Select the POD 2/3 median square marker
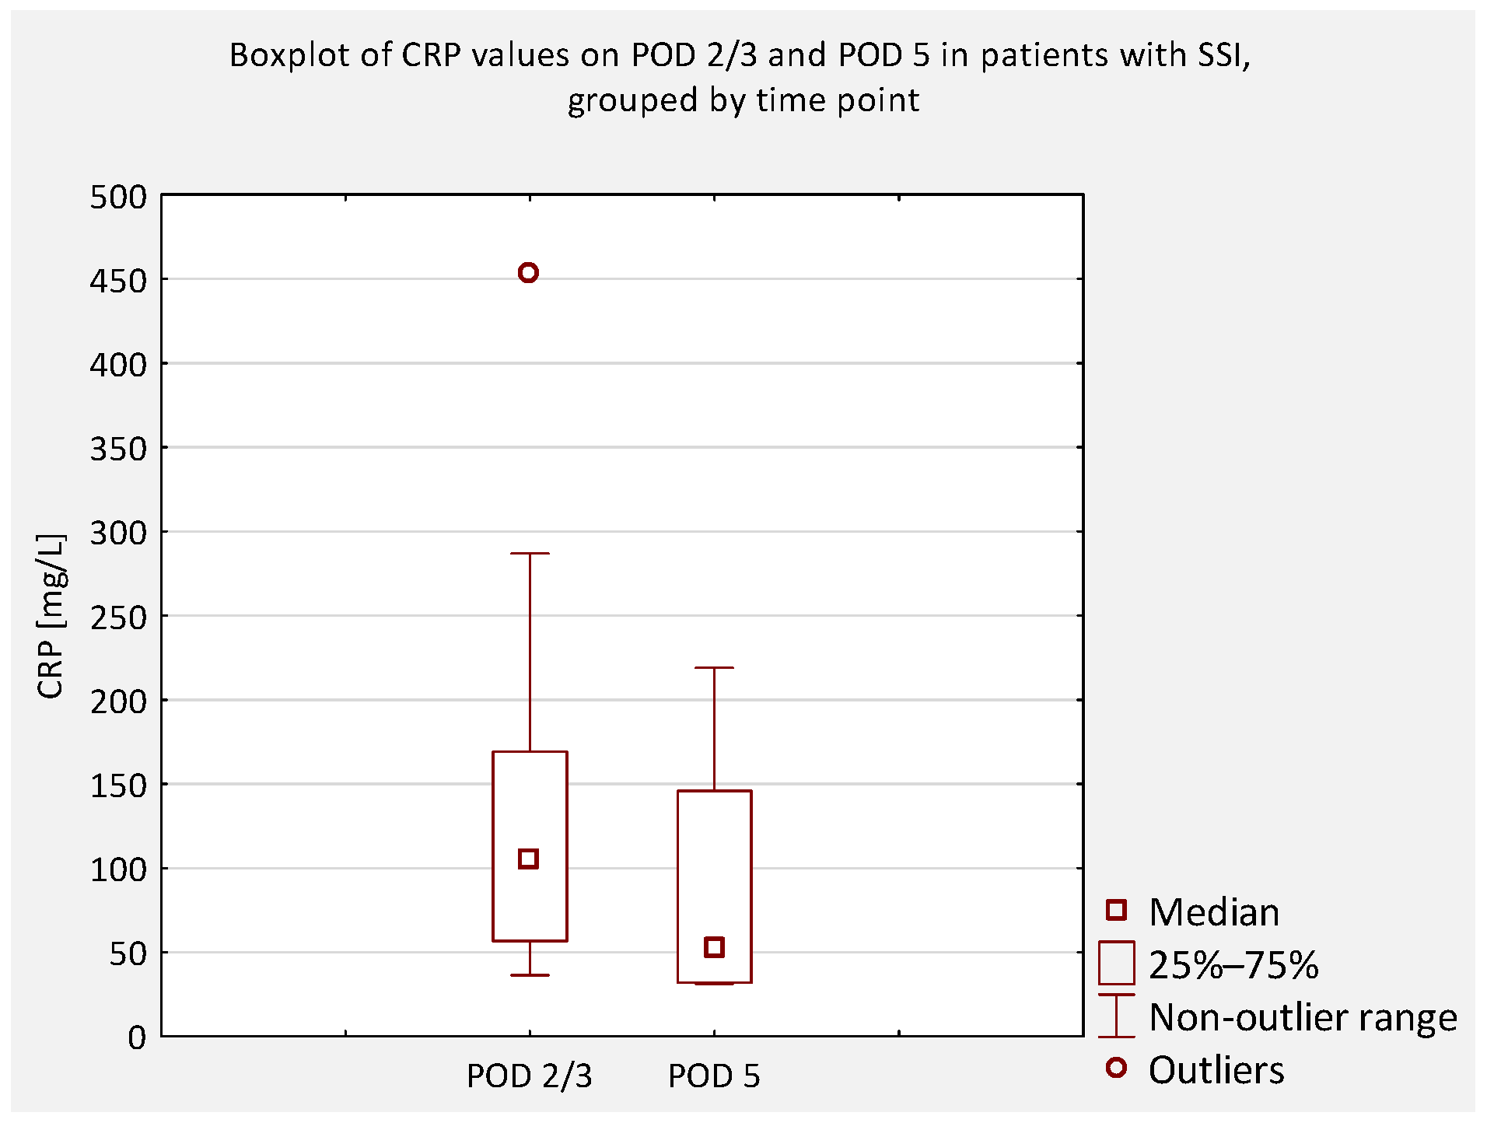Viewport: 1487px width, 1123px height. pos(528,859)
